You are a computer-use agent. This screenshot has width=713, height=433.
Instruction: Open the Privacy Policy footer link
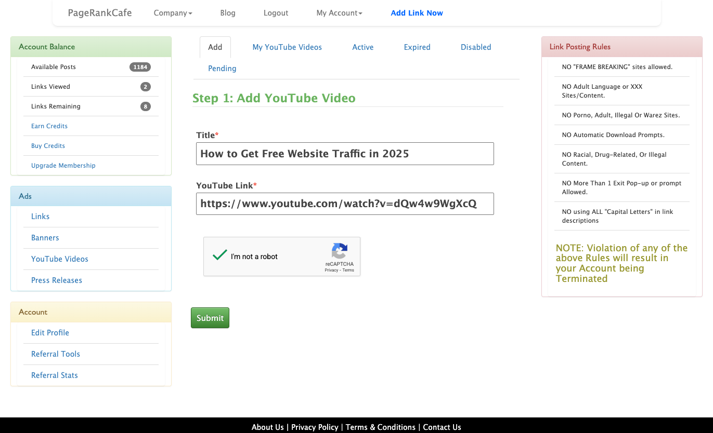click(x=315, y=427)
